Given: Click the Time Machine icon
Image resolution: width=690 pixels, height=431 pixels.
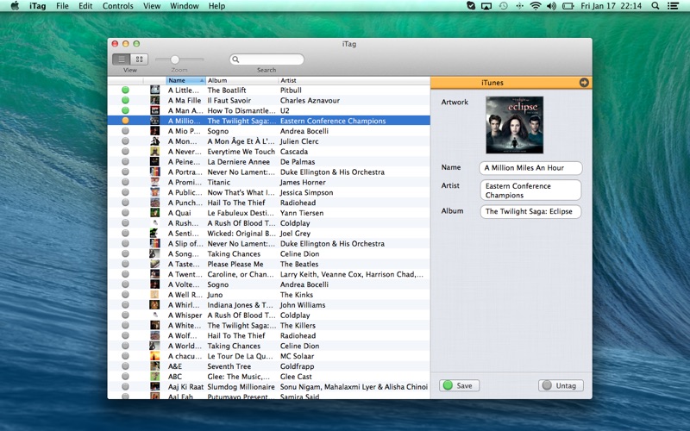Looking at the screenshot, I should pos(503,6).
